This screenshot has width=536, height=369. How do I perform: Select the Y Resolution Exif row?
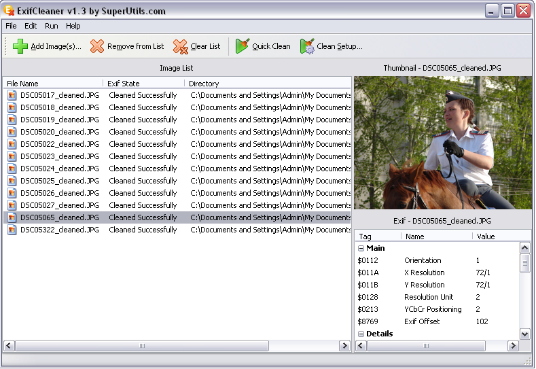coord(437,285)
